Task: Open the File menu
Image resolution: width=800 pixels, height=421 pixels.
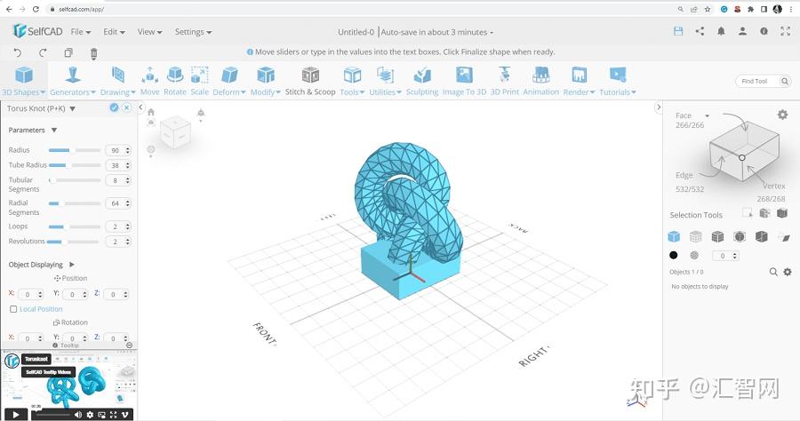Action: point(81,32)
